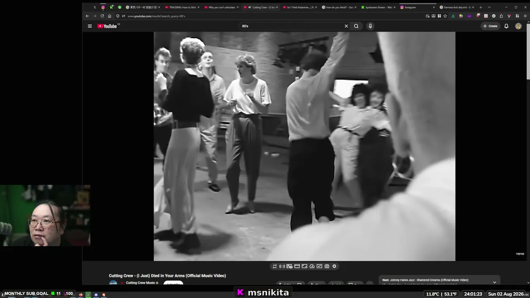The width and height of the screenshot is (530, 298).
Task: Select the pinned Instagram tab icon
Action: pyautogui.click(x=103, y=7)
